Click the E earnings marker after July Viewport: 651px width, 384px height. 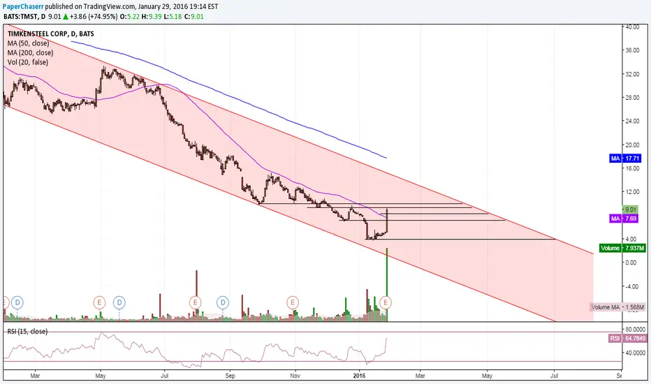click(195, 302)
